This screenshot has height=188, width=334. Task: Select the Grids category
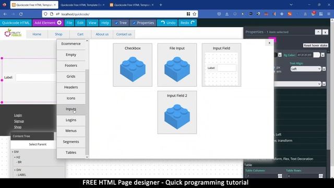pyautogui.click(x=71, y=77)
